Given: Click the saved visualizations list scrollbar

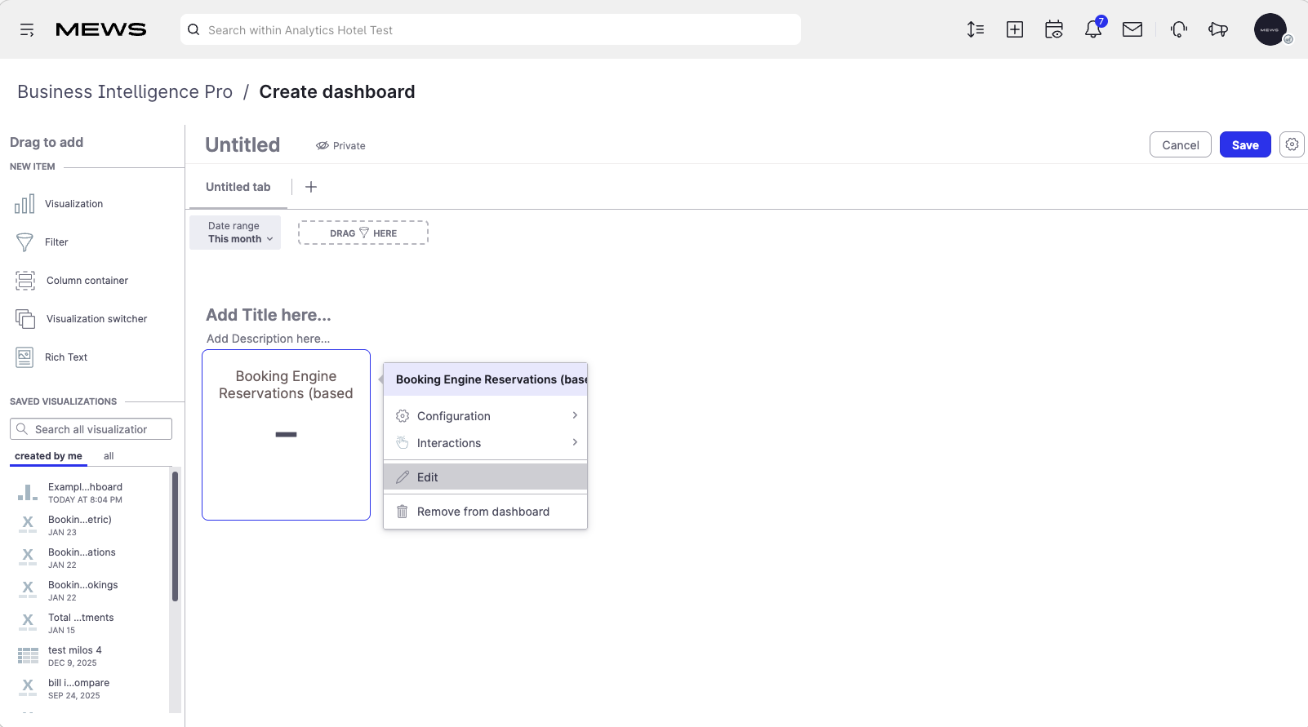Looking at the screenshot, I should pyautogui.click(x=175, y=536).
